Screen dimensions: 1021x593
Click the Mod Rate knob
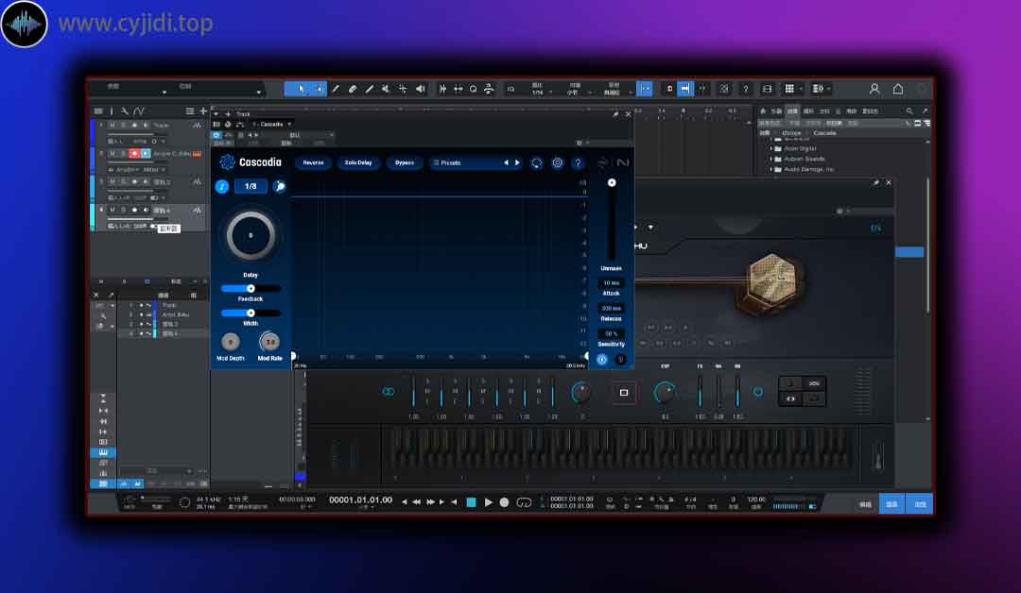[x=269, y=342]
